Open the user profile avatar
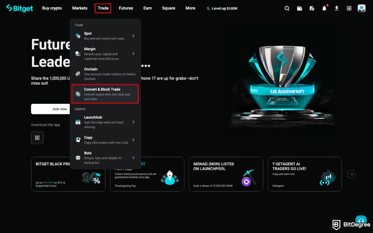Viewport: 373px width, 233px height. click(362, 8)
